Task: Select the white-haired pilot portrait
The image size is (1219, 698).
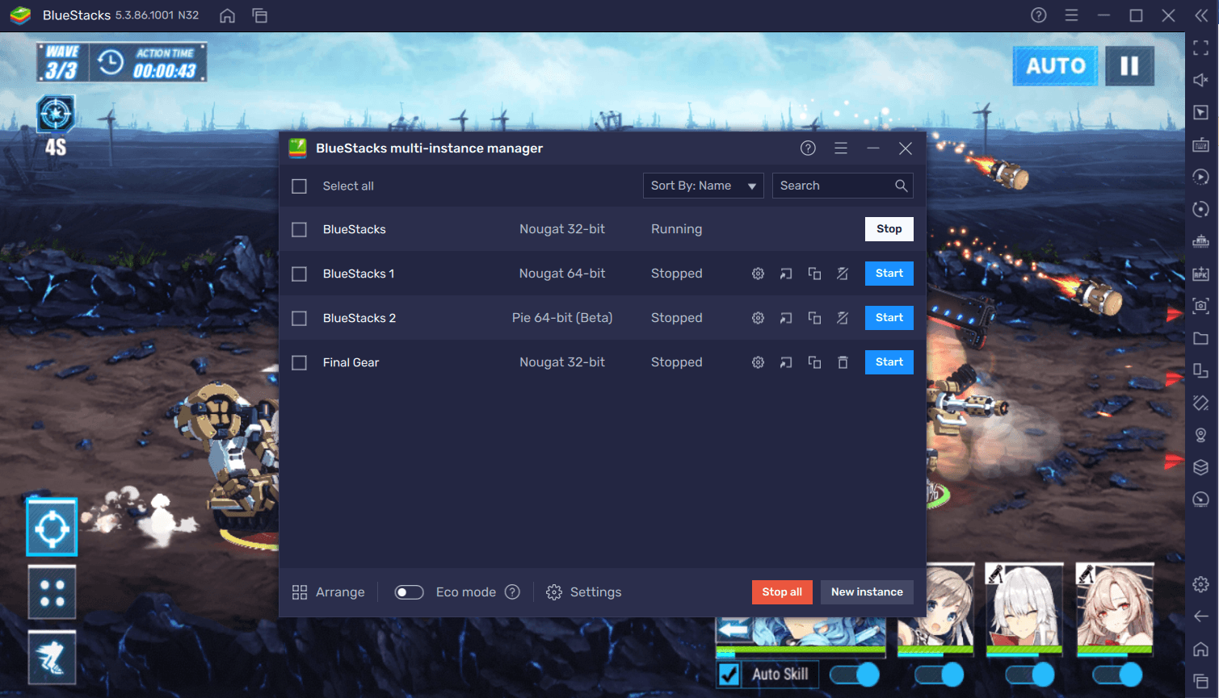Action: tap(1024, 608)
